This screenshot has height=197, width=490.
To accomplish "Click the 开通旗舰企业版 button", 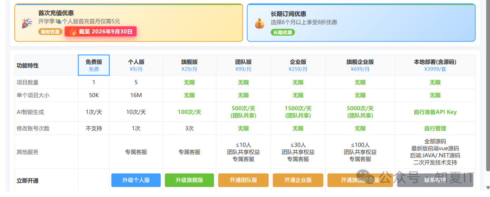I will pos(360,180).
